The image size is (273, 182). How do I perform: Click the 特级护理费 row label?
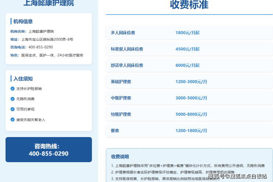(x=121, y=114)
